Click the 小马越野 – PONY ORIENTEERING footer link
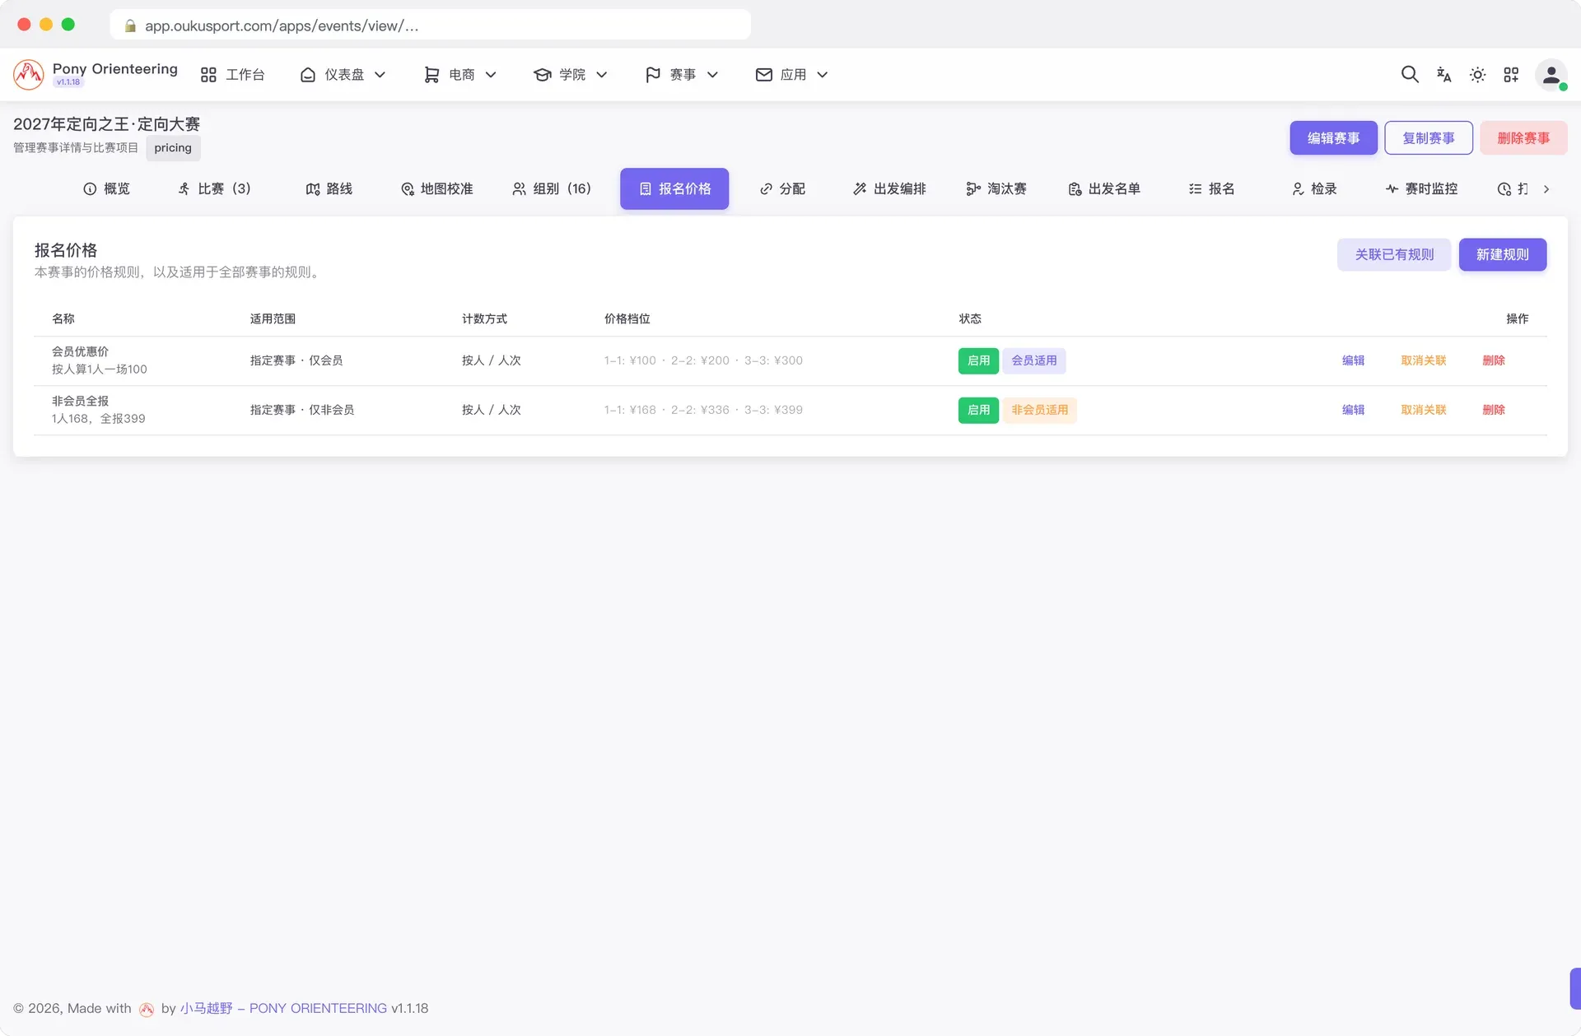 (283, 1009)
